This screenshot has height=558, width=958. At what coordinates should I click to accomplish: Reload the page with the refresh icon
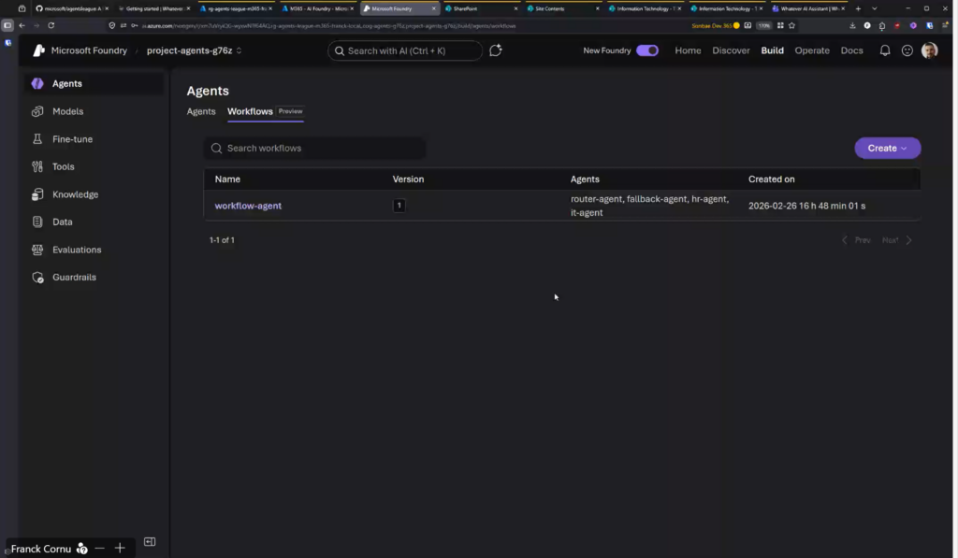point(51,25)
